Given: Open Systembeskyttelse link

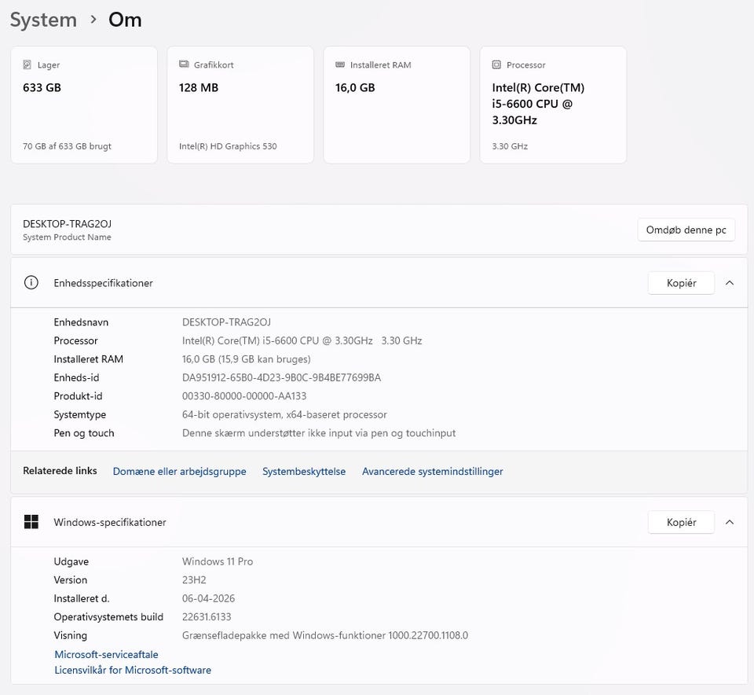Looking at the screenshot, I should (304, 472).
